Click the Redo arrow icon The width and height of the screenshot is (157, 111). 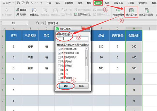[37, 3]
